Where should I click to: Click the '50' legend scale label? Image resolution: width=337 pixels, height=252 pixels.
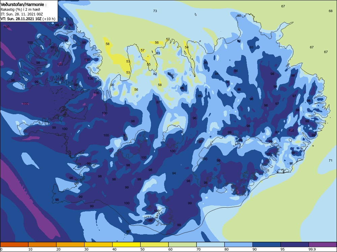pos(142,249)
